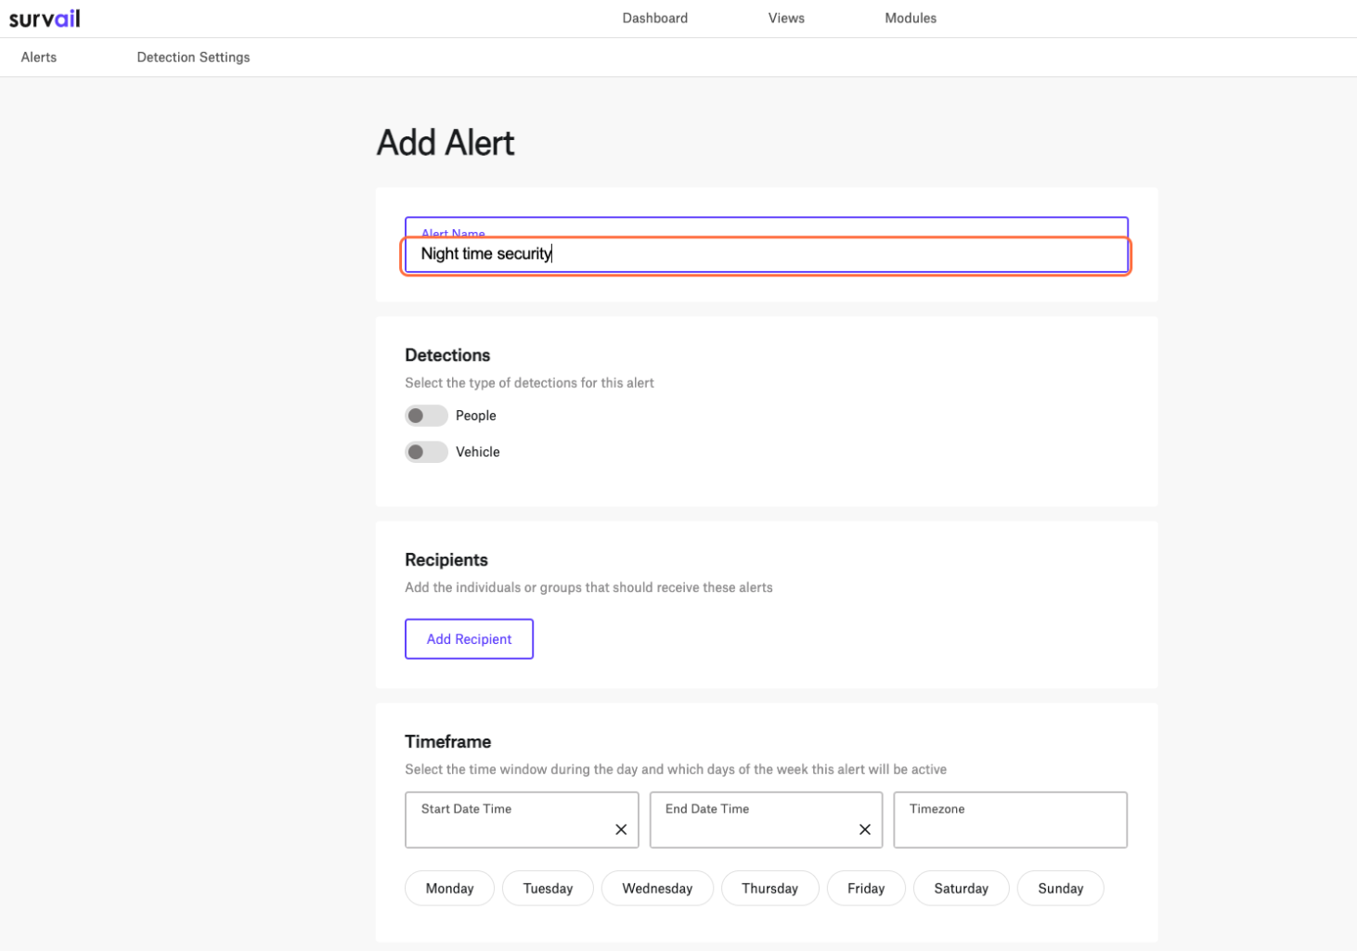Screen dimensions: 1357x951
Task: Select Wednesday as active day
Action: [x=657, y=888]
